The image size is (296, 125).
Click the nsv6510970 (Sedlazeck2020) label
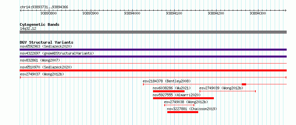click(x=46, y=67)
